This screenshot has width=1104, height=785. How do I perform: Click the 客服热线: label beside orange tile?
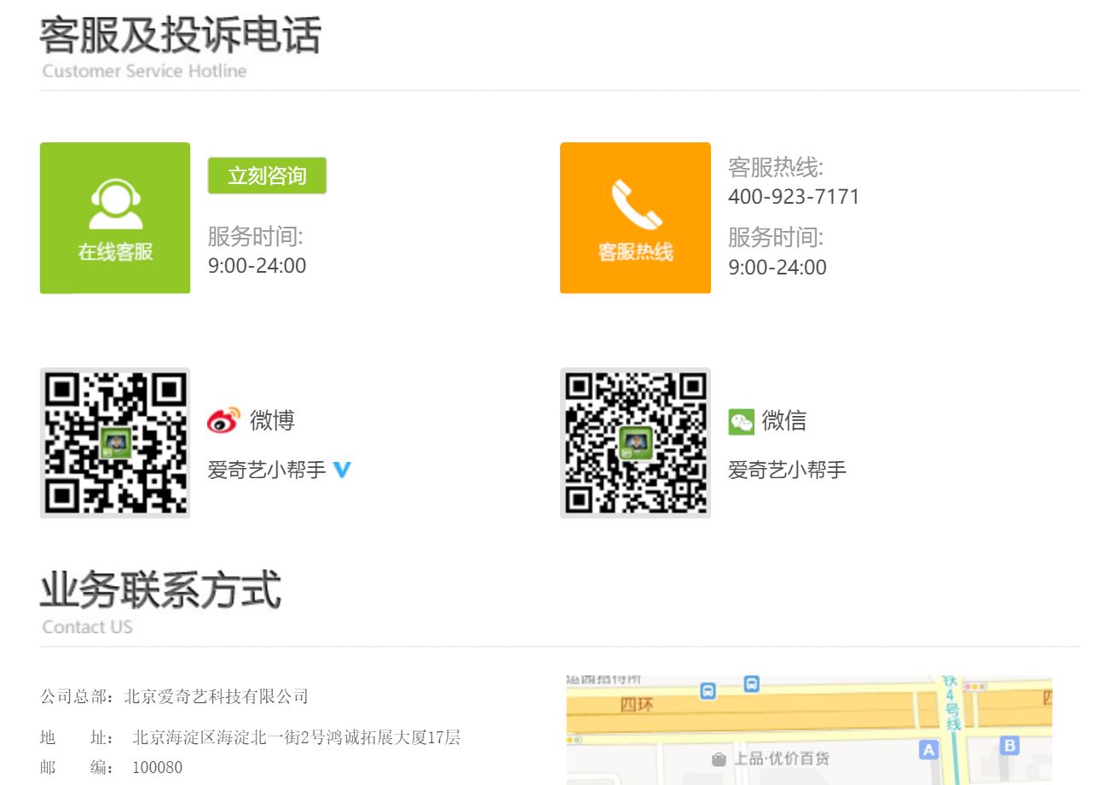tap(776, 167)
